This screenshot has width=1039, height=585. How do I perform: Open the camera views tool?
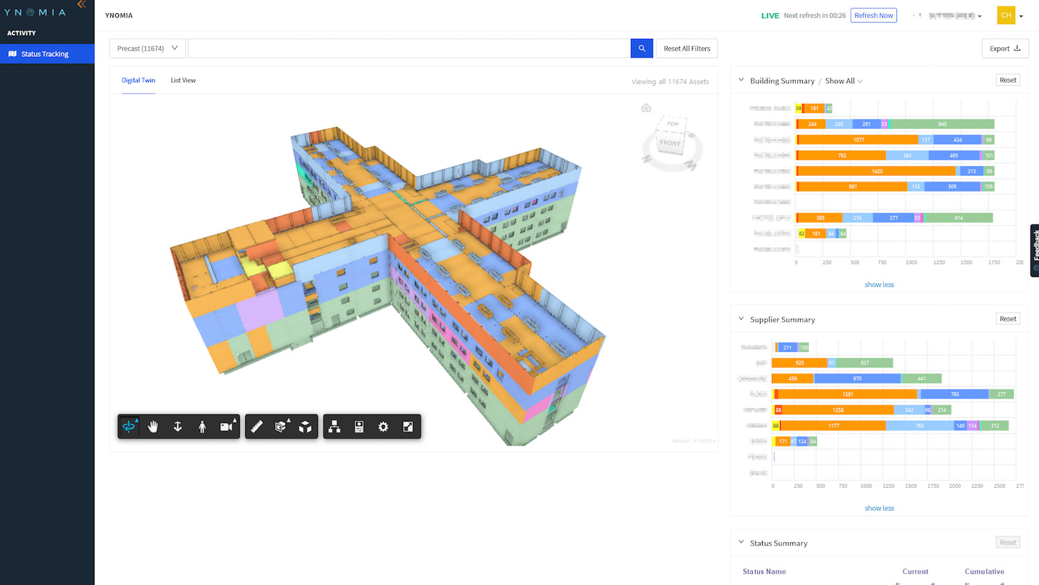[226, 426]
